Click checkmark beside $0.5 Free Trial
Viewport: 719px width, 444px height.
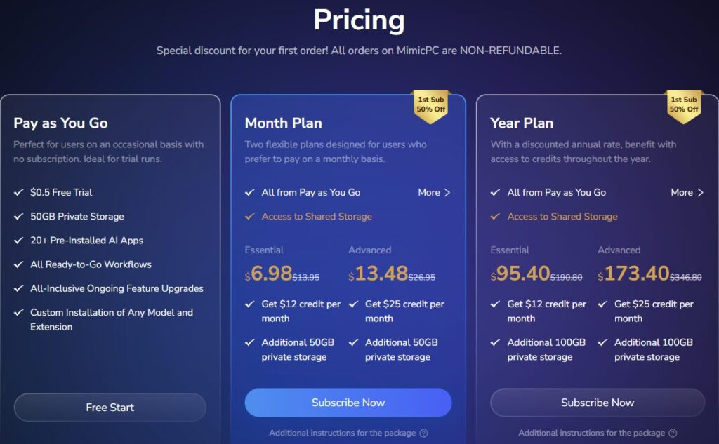click(x=18, y=192)
